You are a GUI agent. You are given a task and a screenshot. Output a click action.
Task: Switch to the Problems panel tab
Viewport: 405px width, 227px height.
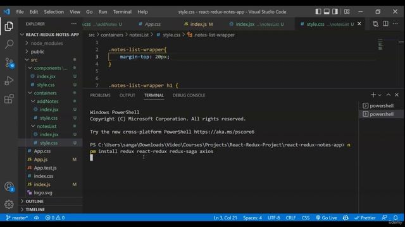[x=100, y=95]
